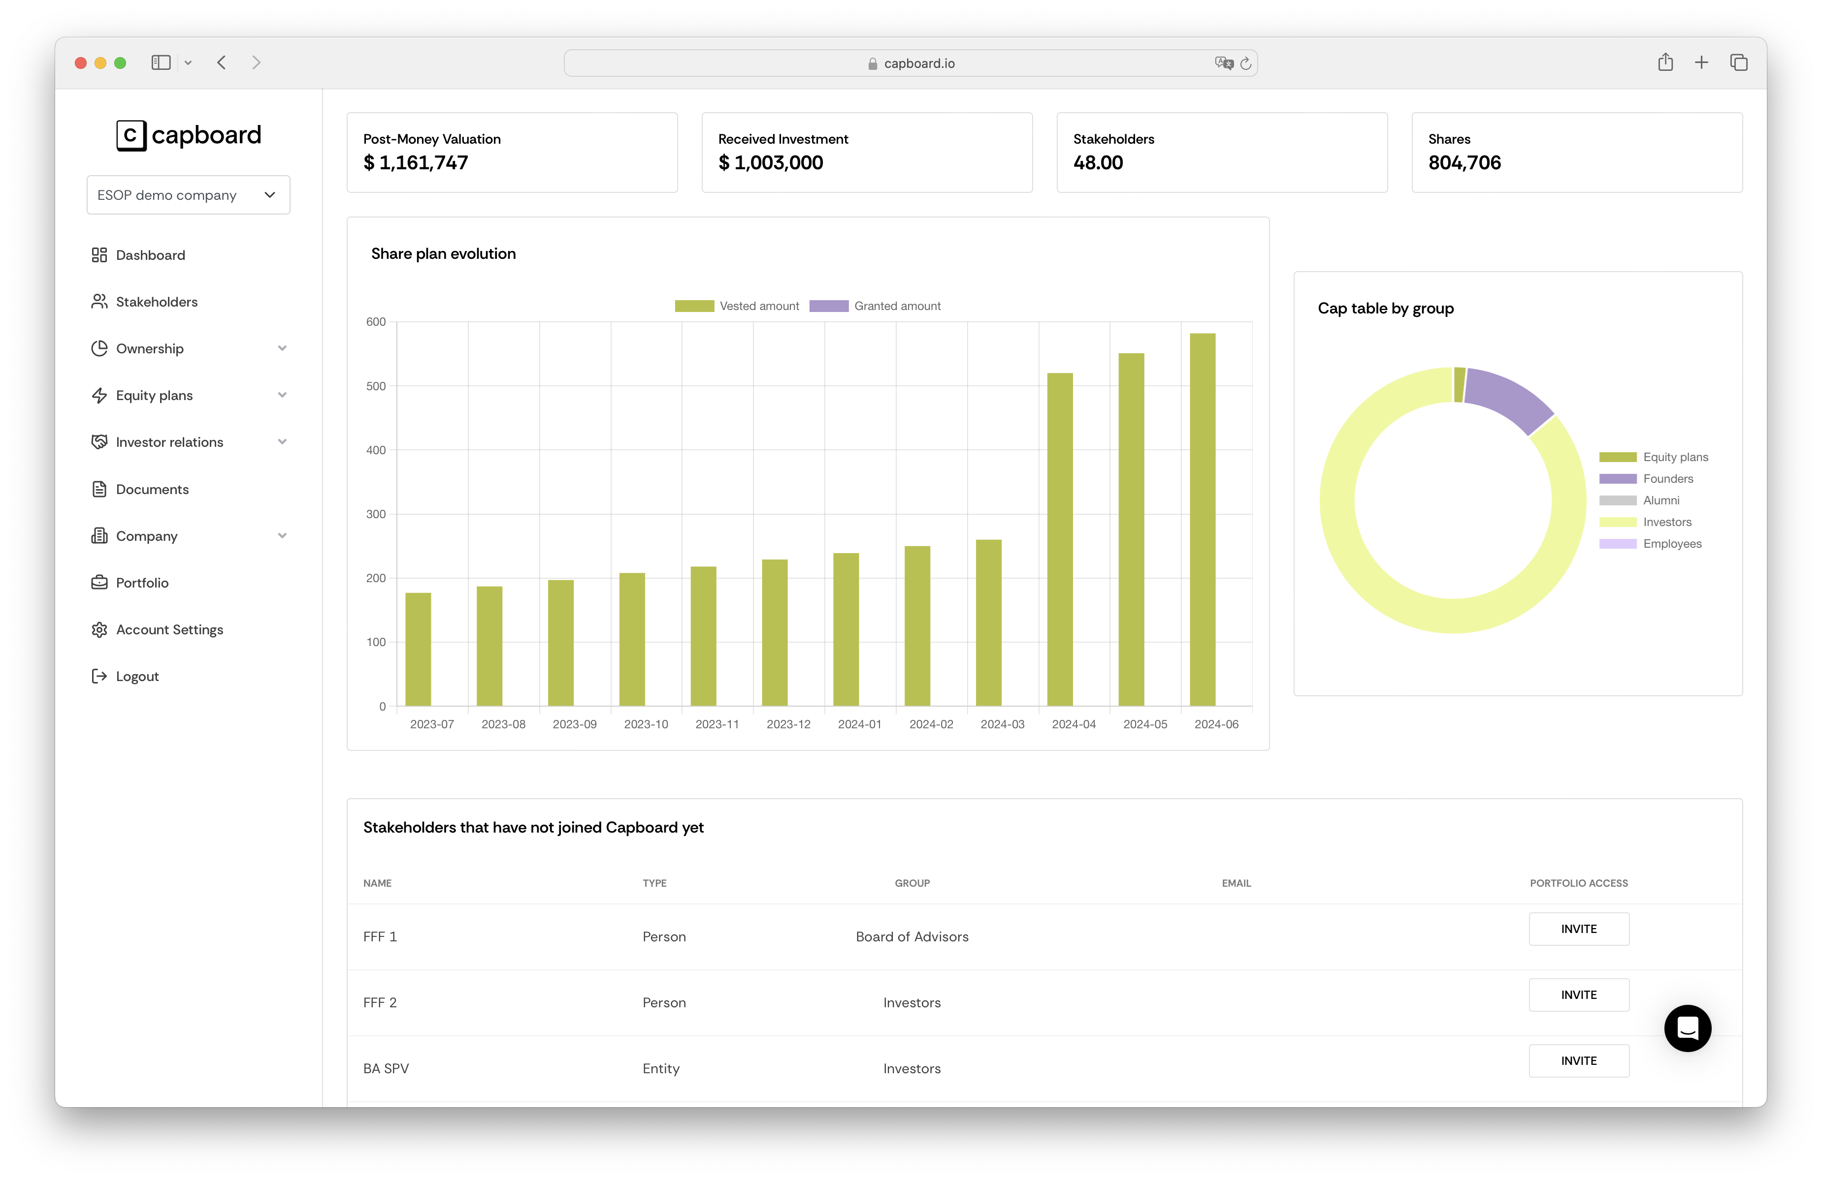Click the Company building icon
This screenshot has height=1180, width=1822.
[99, 536]
